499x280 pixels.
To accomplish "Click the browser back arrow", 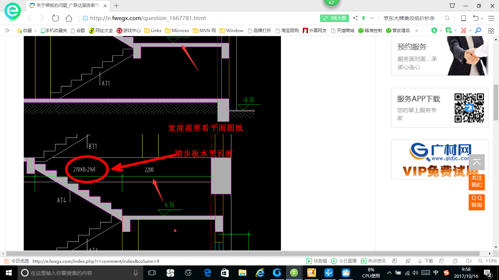I will pos(30,18).
